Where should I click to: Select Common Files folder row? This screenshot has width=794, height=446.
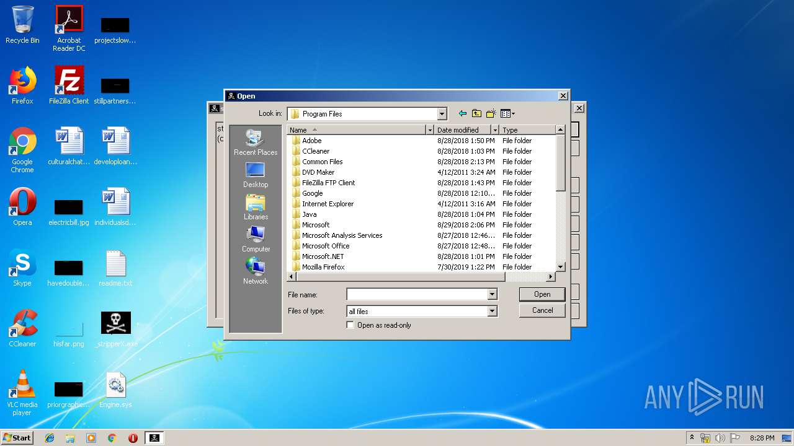coord(422,162)
